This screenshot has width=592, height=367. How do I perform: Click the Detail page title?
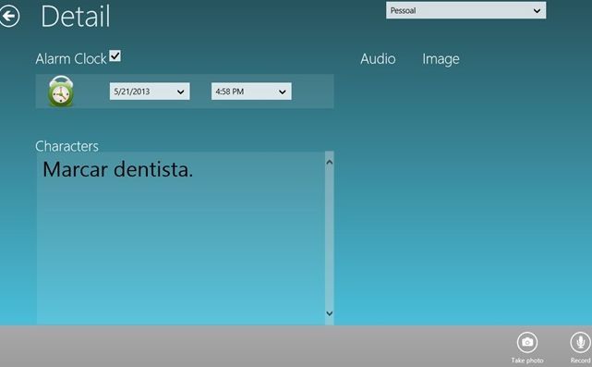tap(76, 17)
